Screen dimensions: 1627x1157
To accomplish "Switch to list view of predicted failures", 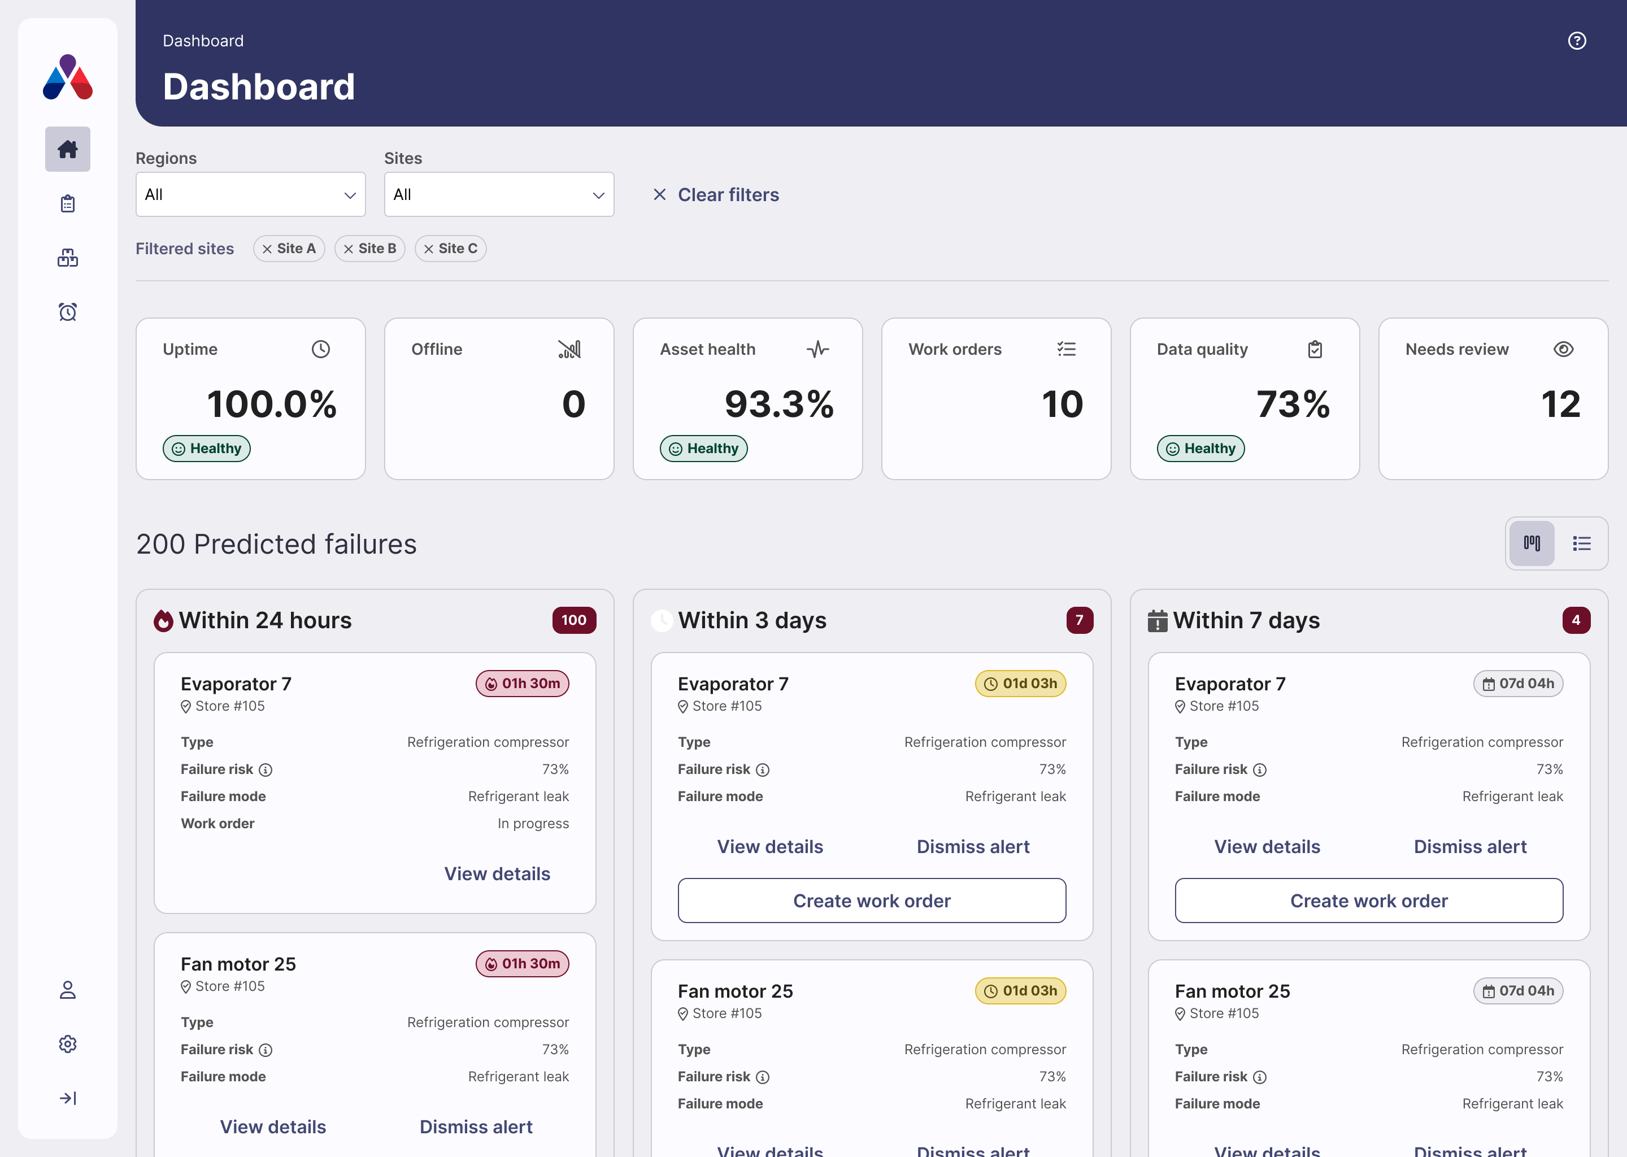I will 1581,543.
